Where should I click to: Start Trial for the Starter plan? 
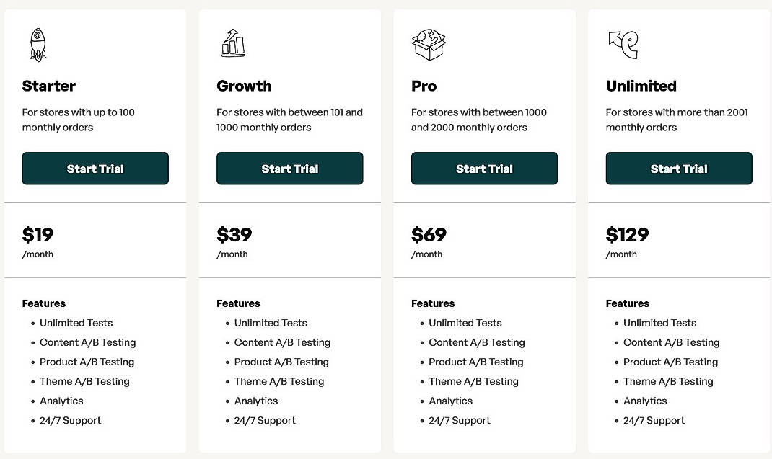point(95,168)
